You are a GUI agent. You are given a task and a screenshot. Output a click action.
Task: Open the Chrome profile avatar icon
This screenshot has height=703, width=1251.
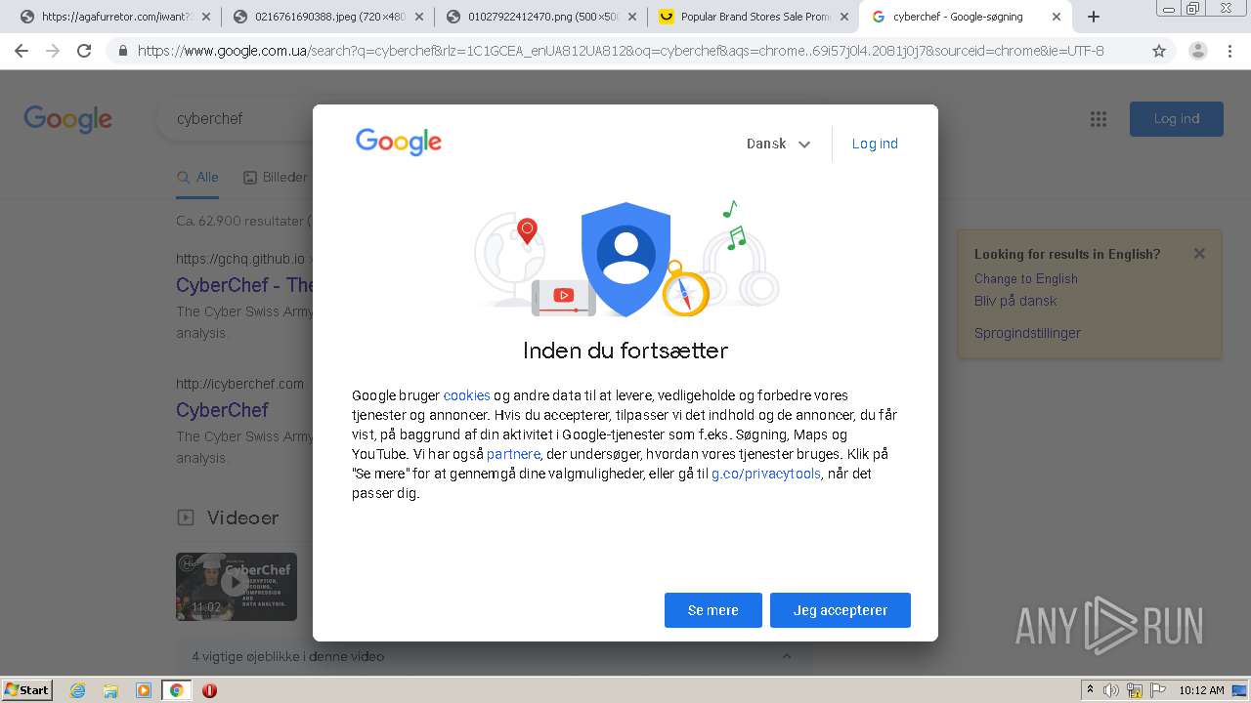tap(1197, 51)
